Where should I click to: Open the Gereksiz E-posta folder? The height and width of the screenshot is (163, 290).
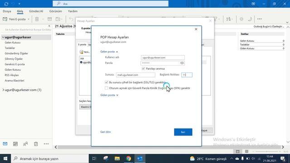14,64
